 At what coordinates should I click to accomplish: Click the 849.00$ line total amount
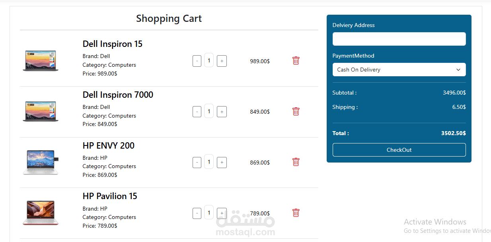coord(260,112)
